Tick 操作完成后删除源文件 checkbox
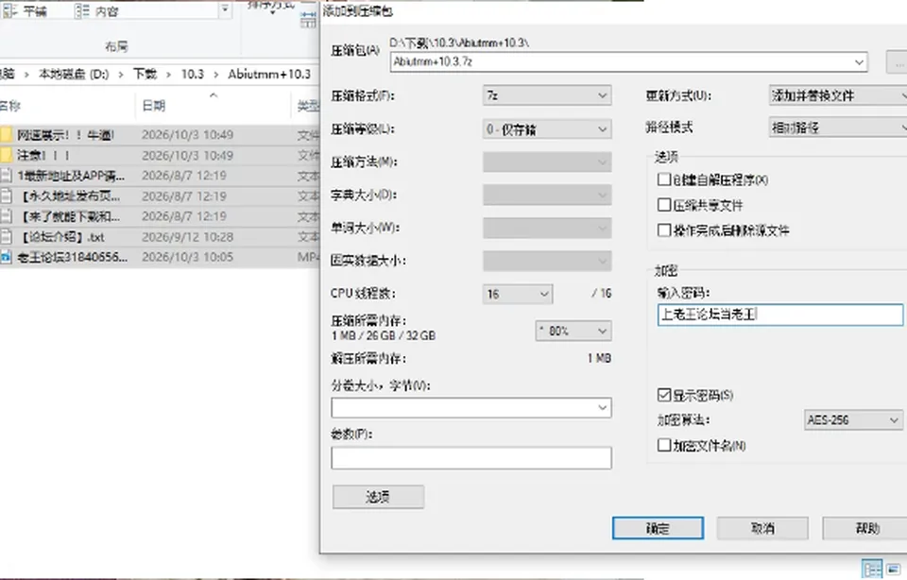 click(x=664, y=230)
